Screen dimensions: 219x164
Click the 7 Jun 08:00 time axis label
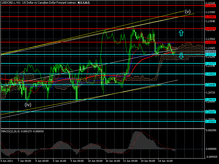point(25,161)
